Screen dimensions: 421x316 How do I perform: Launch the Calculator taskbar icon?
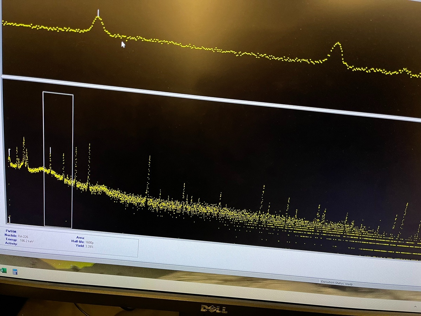[x=15, y=272]
